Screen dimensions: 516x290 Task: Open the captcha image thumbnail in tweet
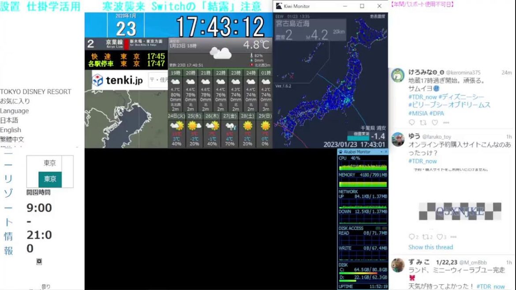coord(460,211)
